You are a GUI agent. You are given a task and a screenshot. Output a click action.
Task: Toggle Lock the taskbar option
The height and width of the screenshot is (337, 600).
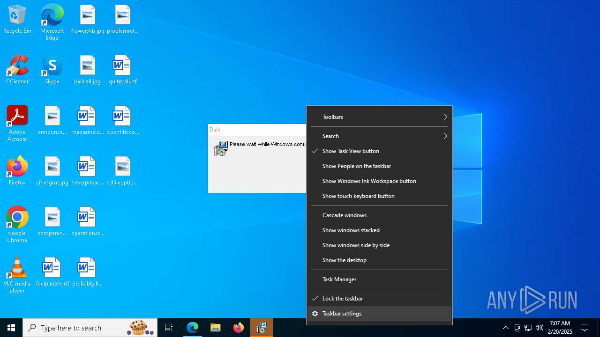(379, 299)
